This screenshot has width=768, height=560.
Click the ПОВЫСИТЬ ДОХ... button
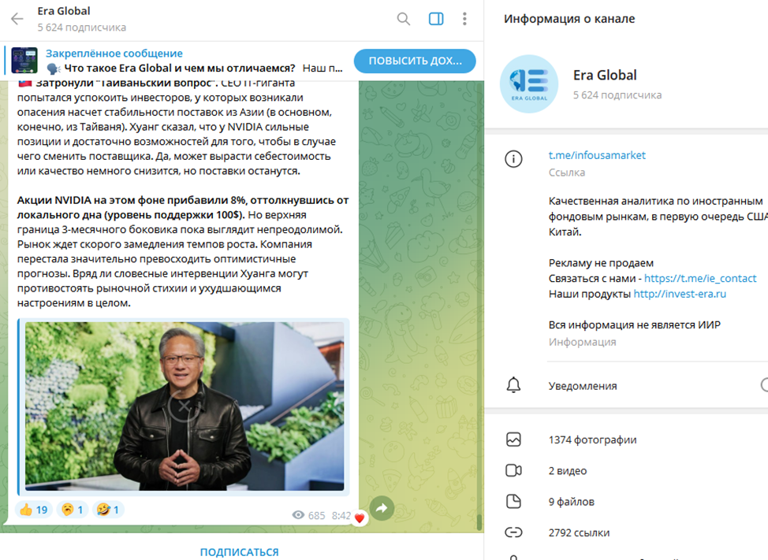point(415,61)
